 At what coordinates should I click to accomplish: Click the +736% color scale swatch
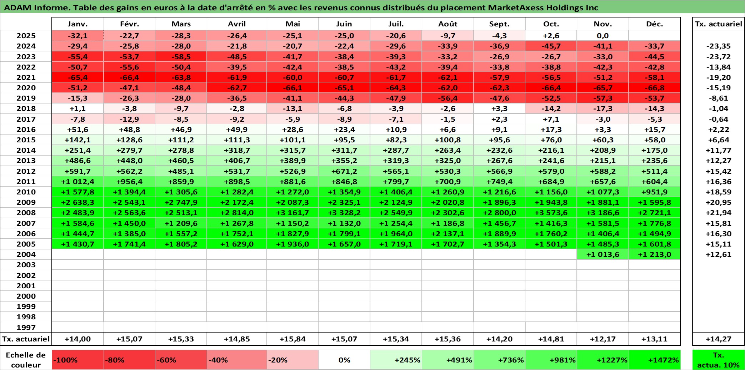click(499, 360)
